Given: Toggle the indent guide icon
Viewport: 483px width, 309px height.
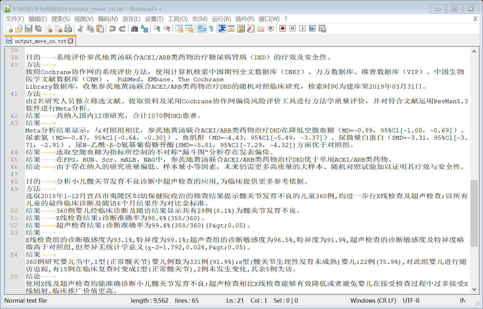Looking at the screenshot, I should [222, 29].
